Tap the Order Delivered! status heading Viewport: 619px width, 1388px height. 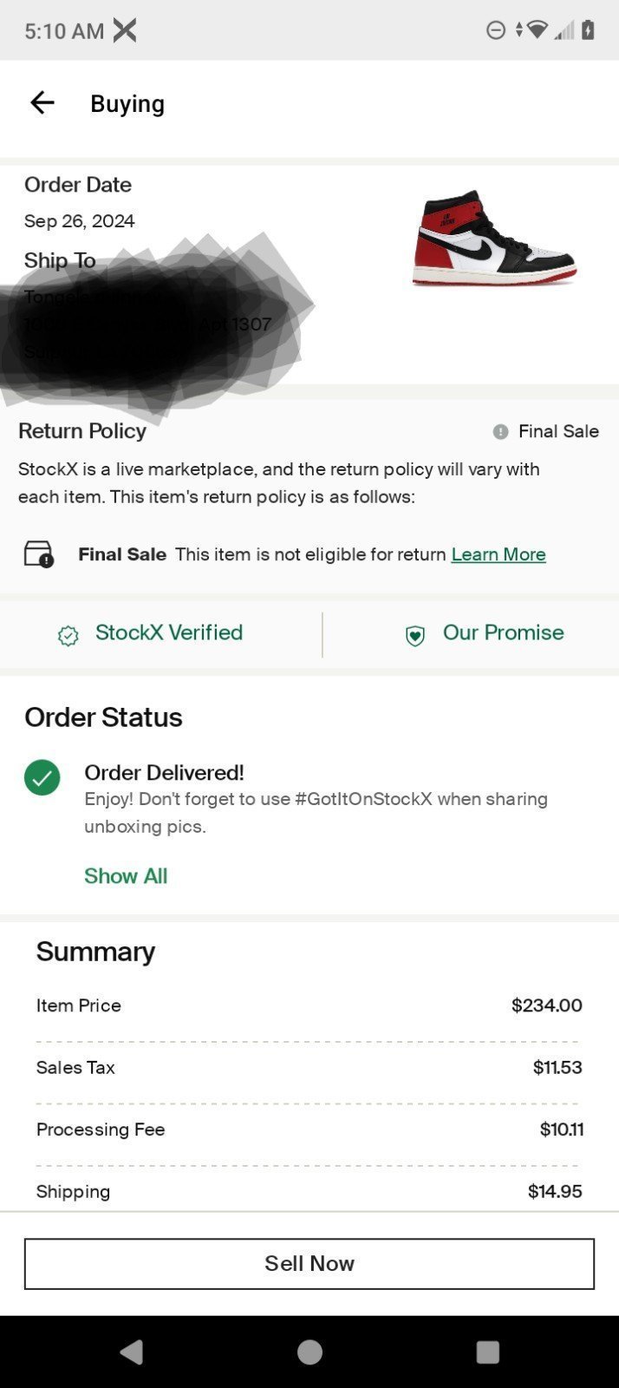pyautogui.click(x=164, y=773)
